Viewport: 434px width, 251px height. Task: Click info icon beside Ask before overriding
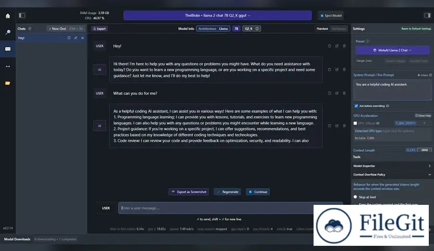coord(387,106)
